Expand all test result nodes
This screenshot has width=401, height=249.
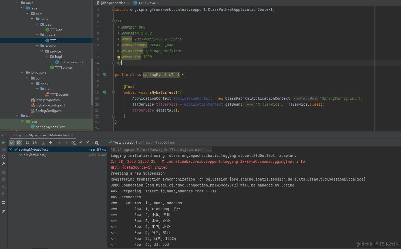coord(43,143)
